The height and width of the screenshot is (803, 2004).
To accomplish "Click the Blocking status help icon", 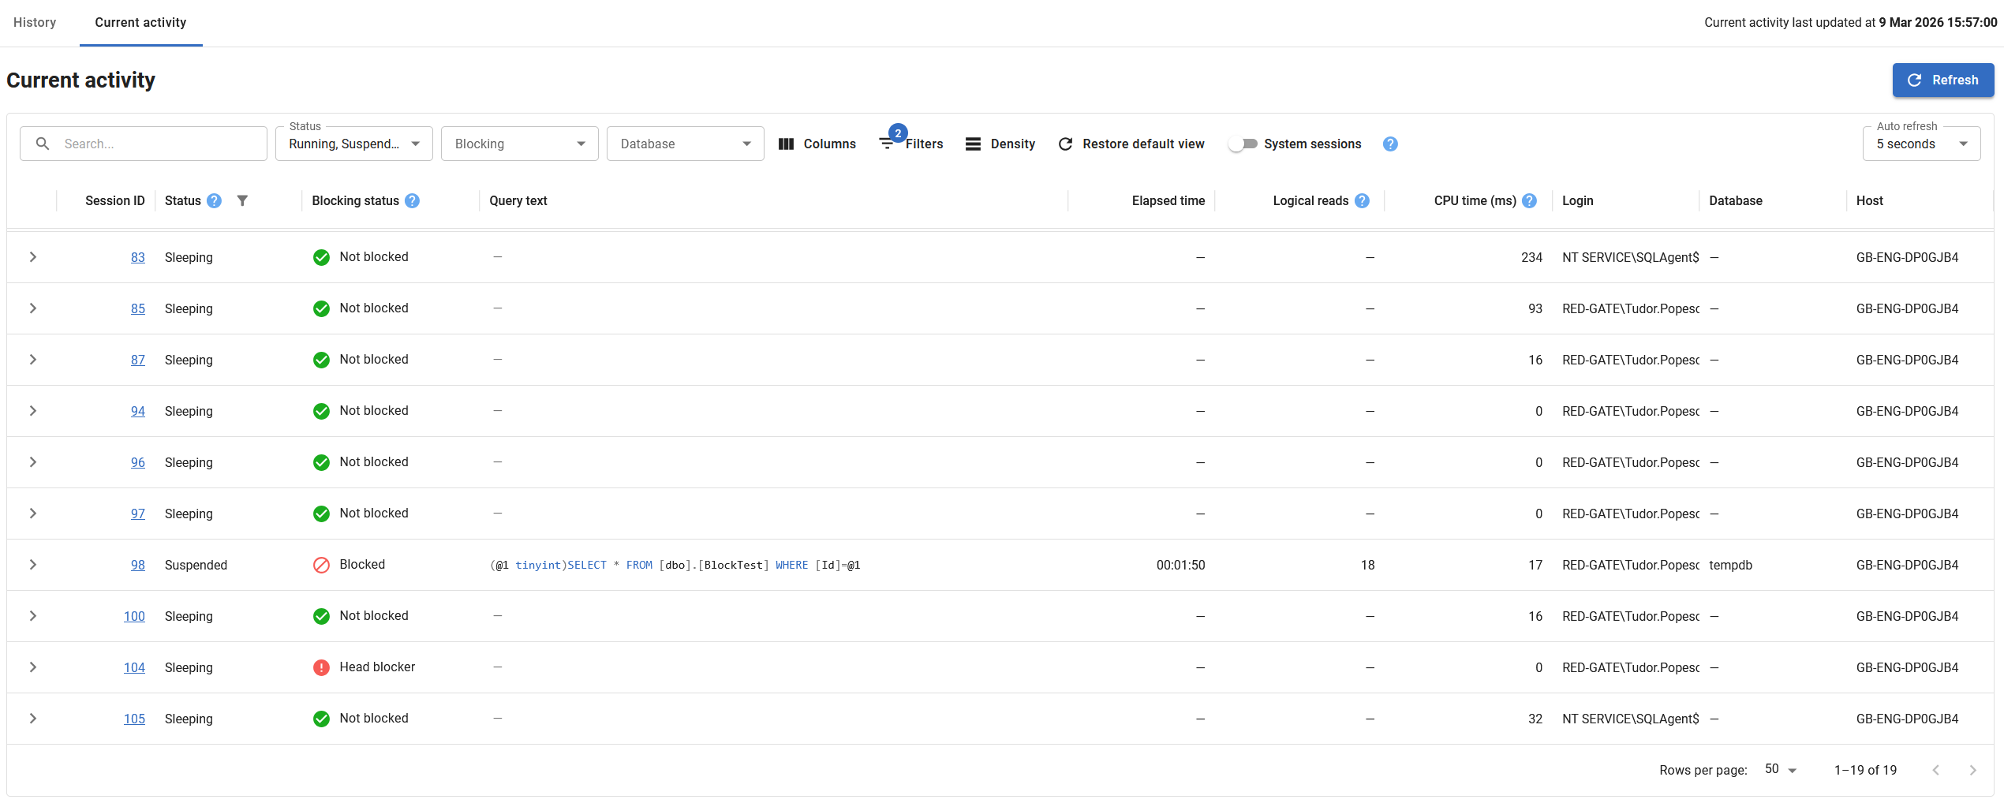I will [412, 200].
